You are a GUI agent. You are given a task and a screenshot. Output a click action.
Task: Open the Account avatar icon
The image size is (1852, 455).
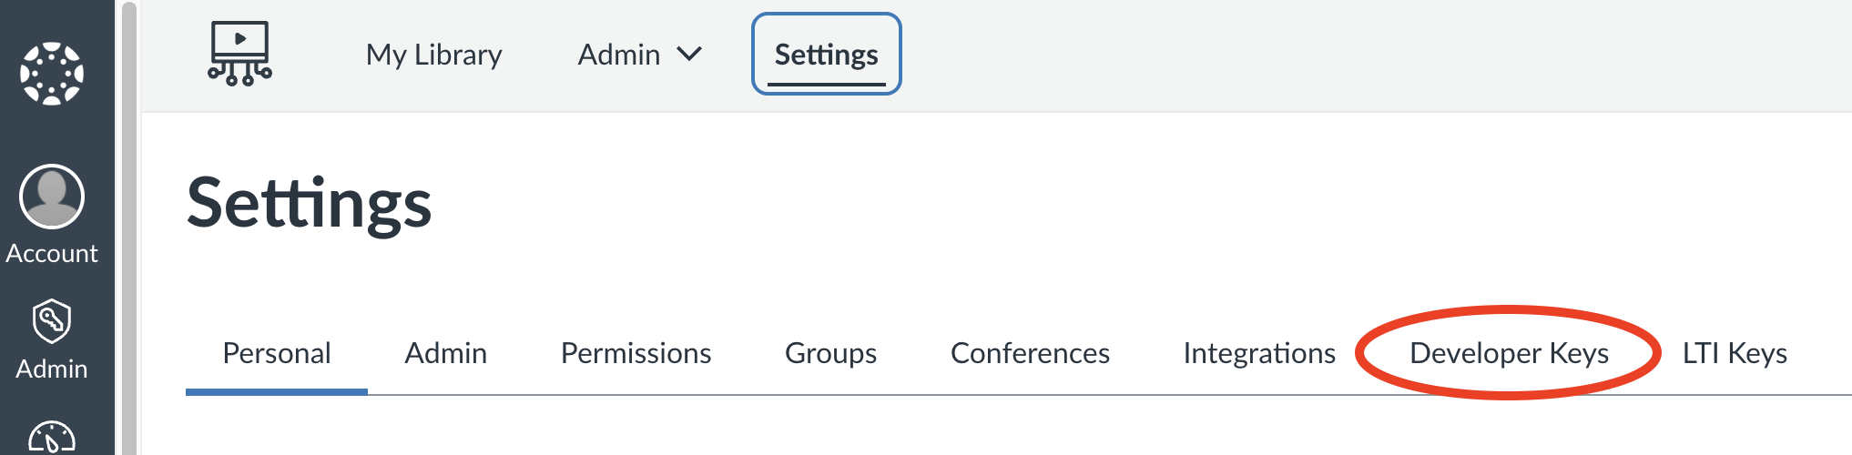pyautogui.click(x=52, y=196)
